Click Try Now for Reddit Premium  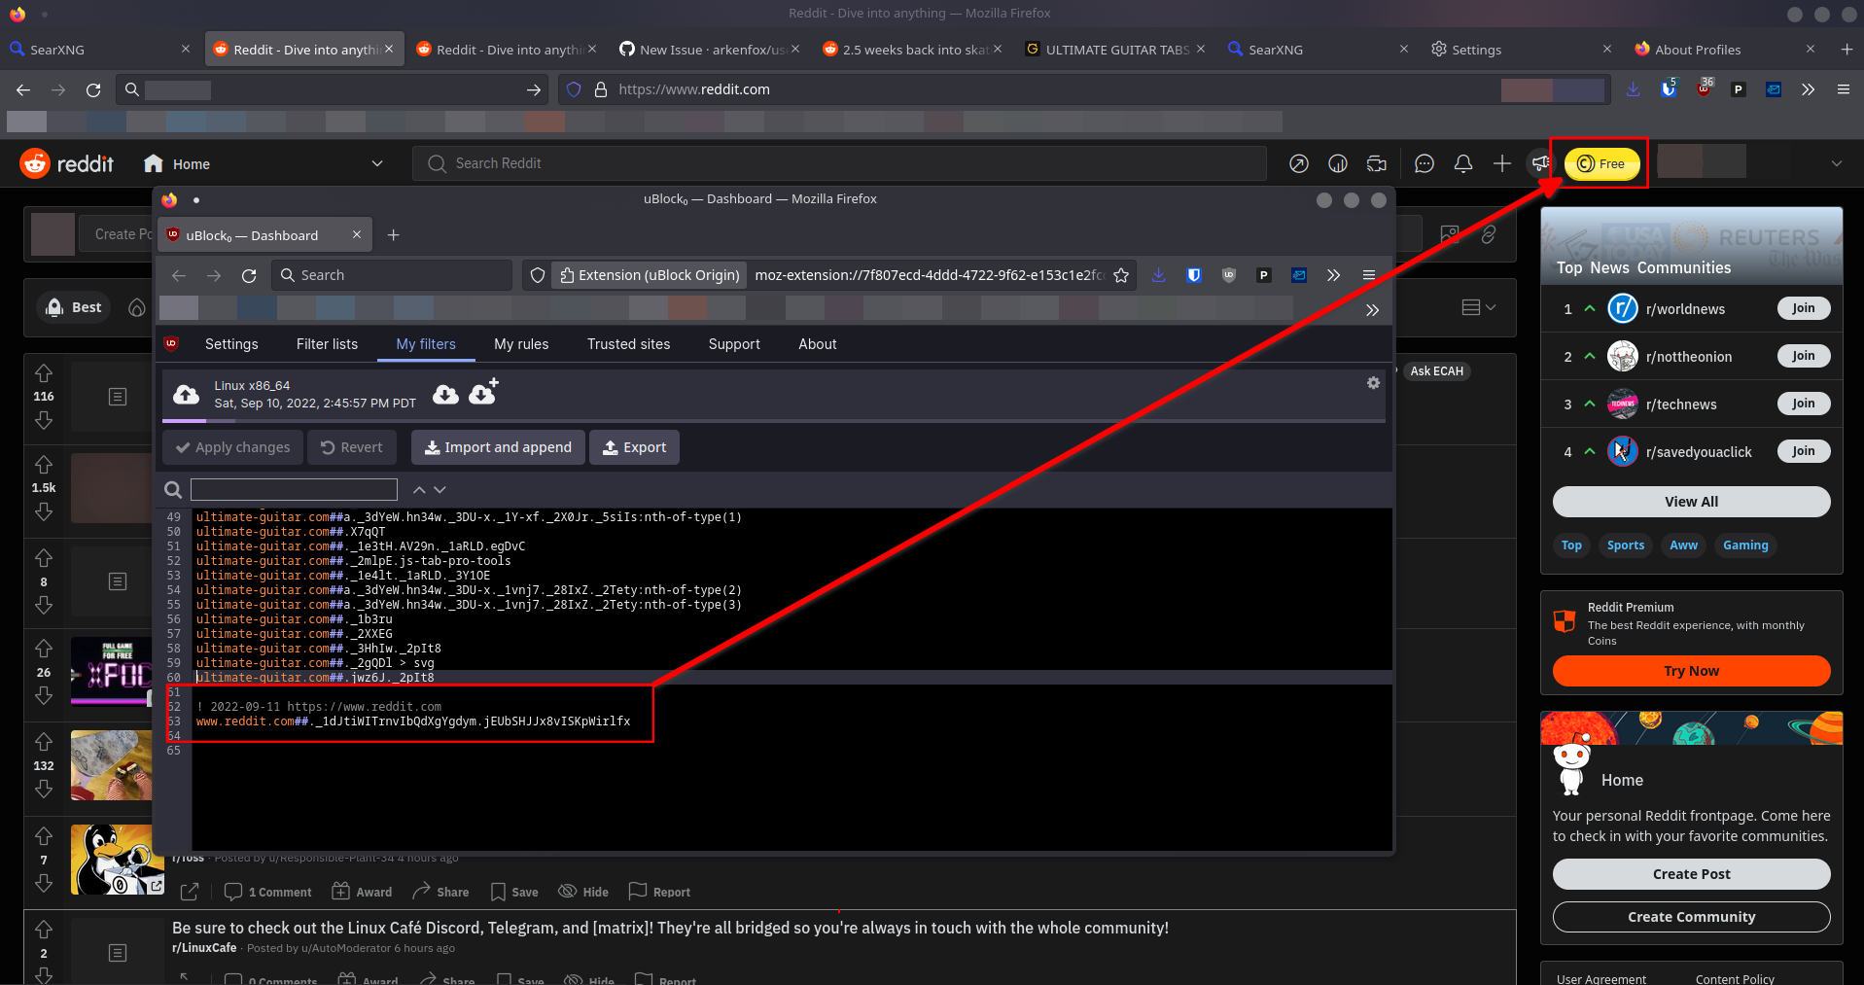(1691, 671)
